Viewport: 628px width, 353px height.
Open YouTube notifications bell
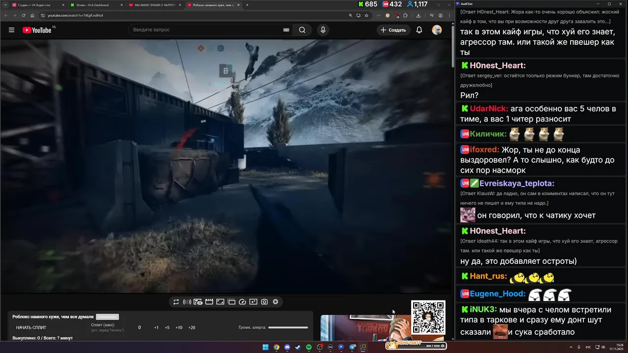coord(419,30)
